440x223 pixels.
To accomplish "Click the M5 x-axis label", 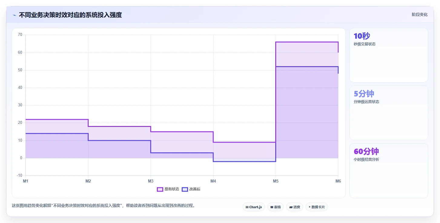I will click(x=276, y=181).
